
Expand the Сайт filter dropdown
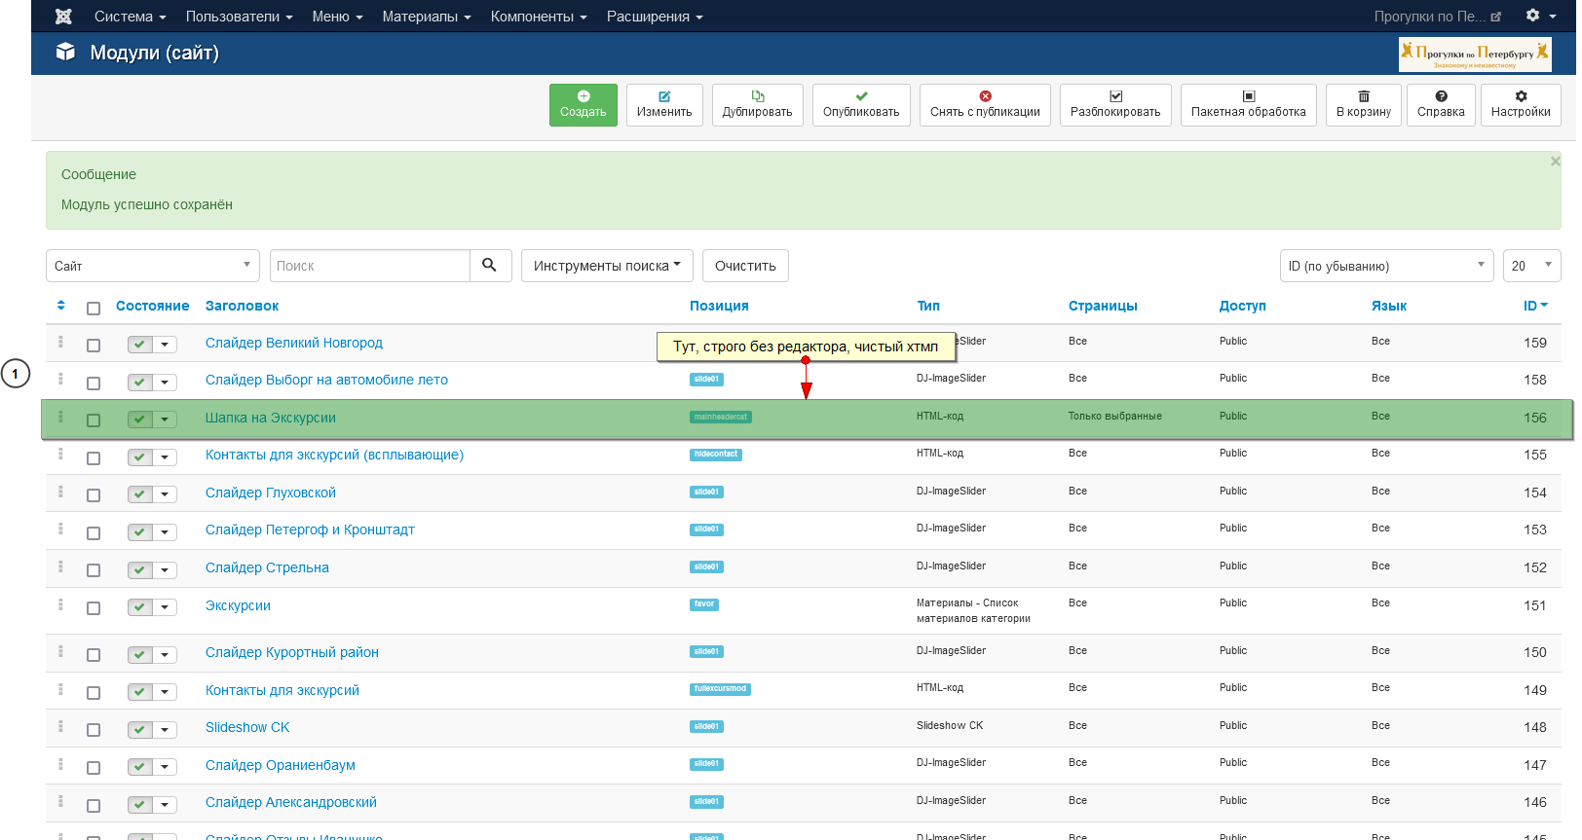click(x=152, y=266)
